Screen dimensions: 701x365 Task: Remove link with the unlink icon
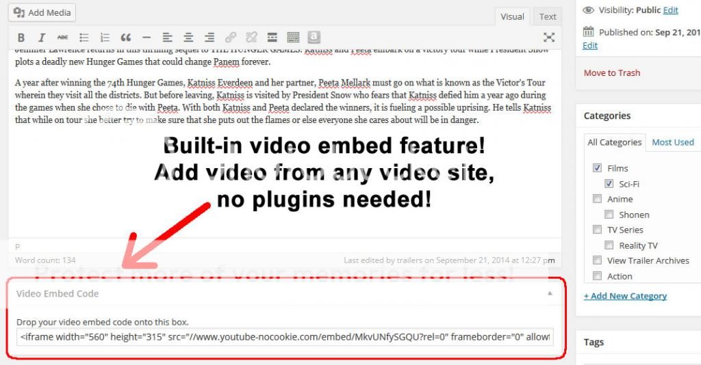[x=251, y=38]
